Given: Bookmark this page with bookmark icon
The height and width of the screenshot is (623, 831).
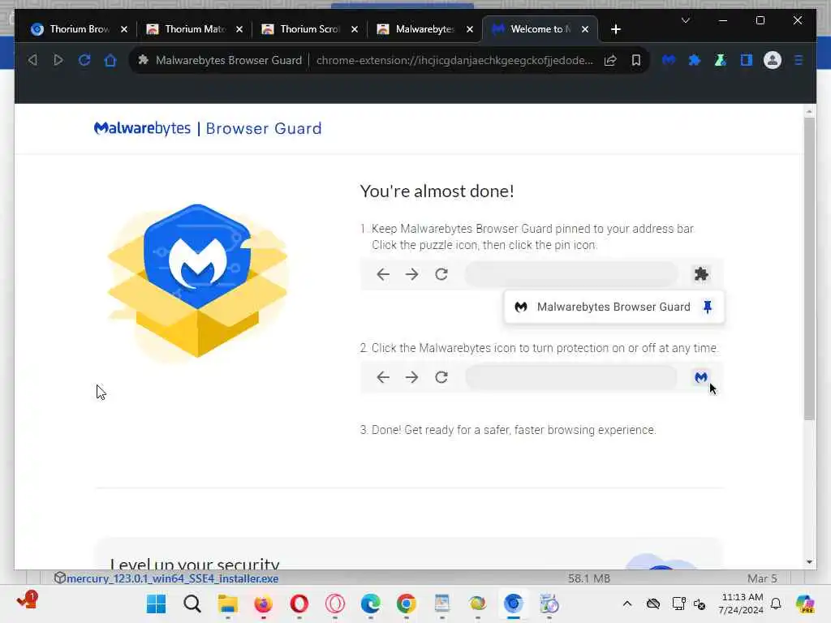Looking at the screenshot, I should click(636, 60).
